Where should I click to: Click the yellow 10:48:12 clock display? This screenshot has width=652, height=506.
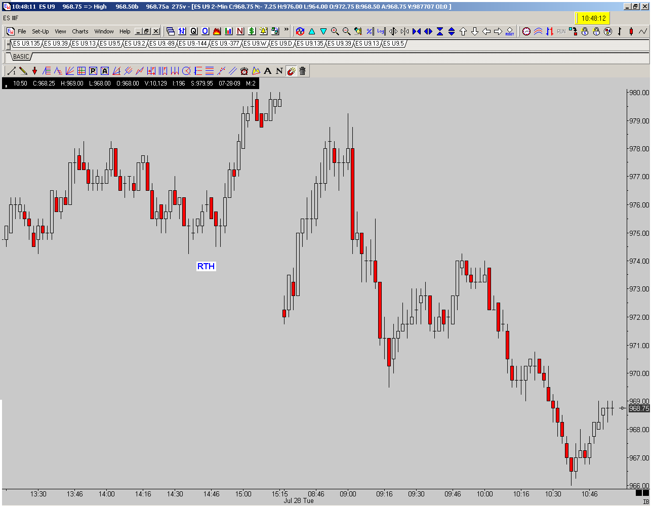[593, 18]
